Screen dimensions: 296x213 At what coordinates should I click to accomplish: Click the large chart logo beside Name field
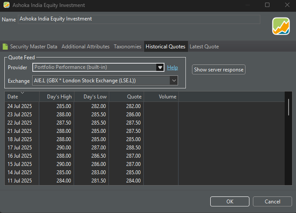point(281,26)
